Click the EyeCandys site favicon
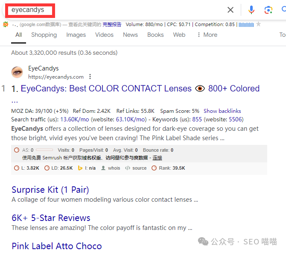Image resolution: width=286 pixels, height=253 pixels. [17, 72]
